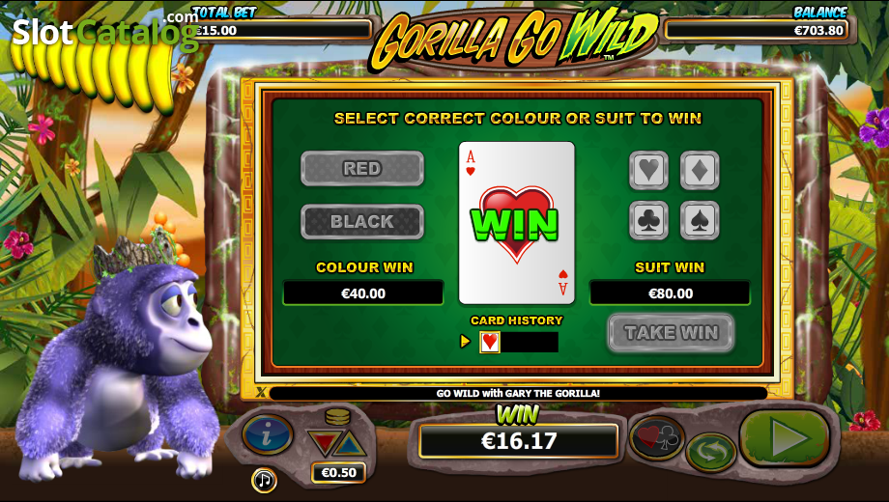
Task: Choose the clubs suit button
Action: pyautogui.click(x=648, y=220)
